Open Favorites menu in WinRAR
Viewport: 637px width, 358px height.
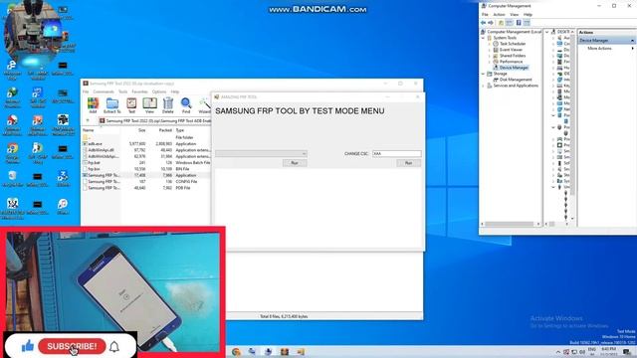click(139, 91)
